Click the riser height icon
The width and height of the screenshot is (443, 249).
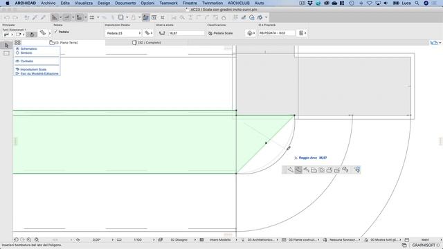click(x=162, y=33)
